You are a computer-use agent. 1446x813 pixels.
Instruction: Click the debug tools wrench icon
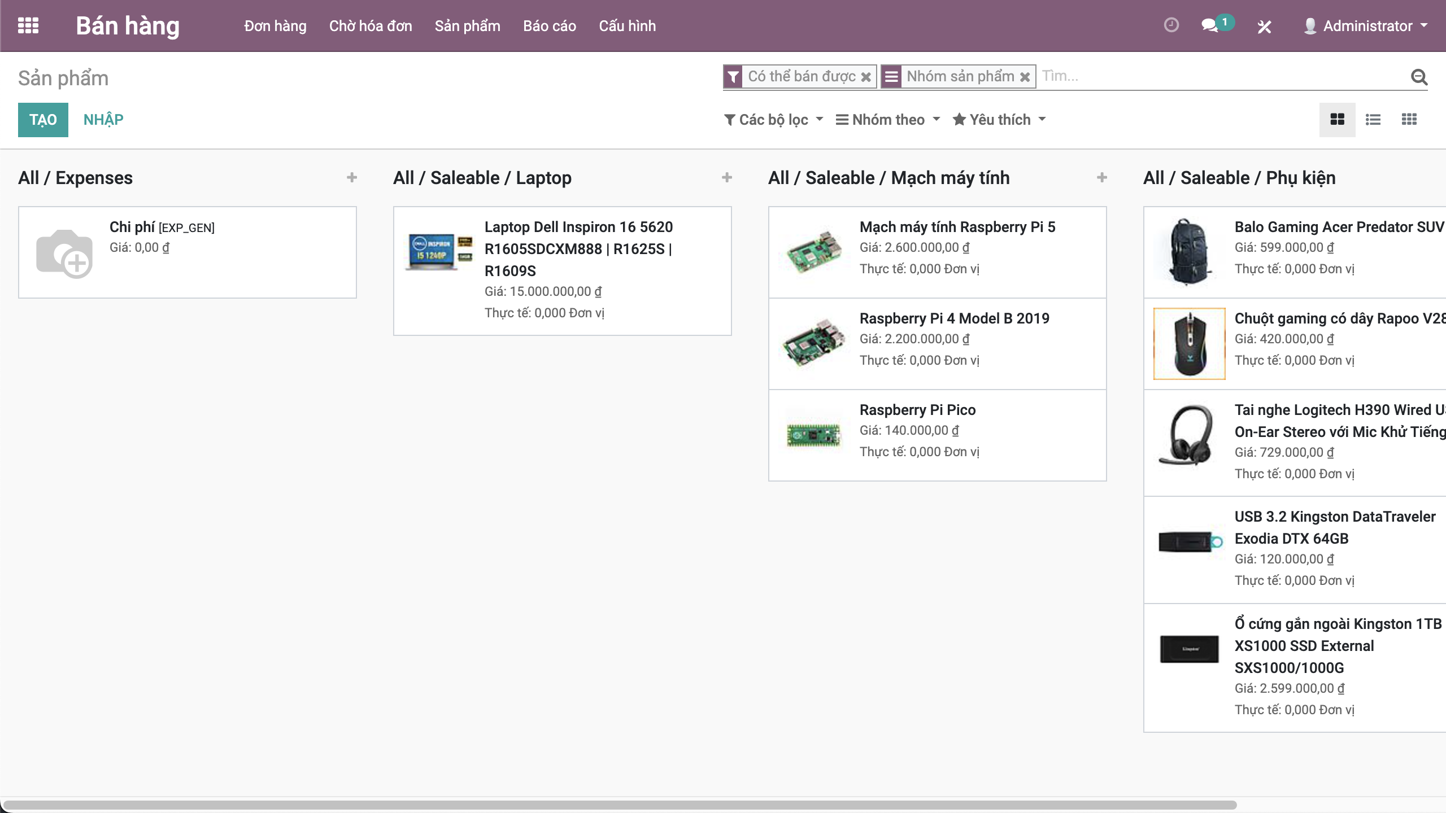1264,27
